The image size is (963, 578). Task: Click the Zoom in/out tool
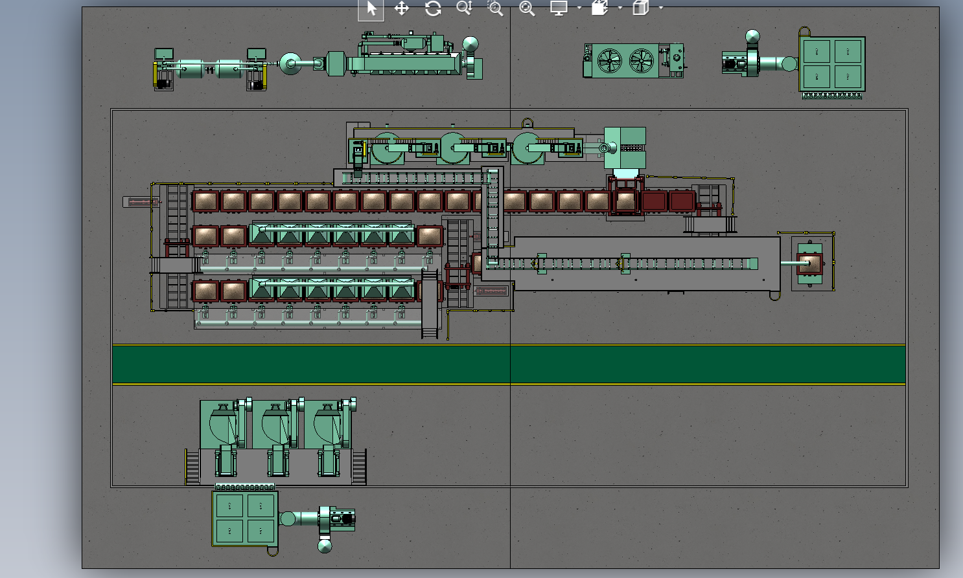[x=464, y=8]
